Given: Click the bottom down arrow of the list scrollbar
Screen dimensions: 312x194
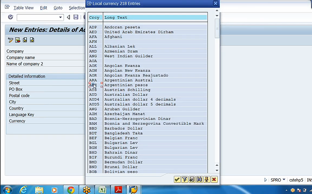Looking at the screenshot, I should [217, 170].
